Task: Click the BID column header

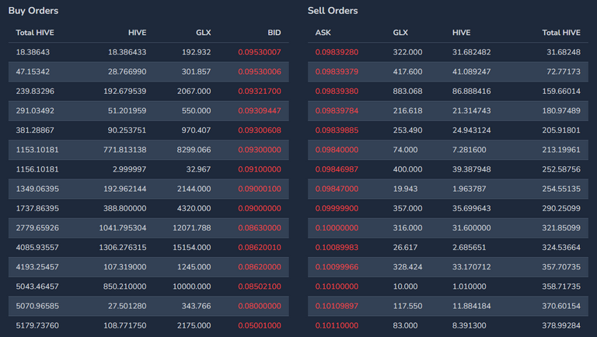Action: pos(274,33)
